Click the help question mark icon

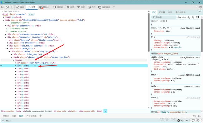click(x=200, y=7)
